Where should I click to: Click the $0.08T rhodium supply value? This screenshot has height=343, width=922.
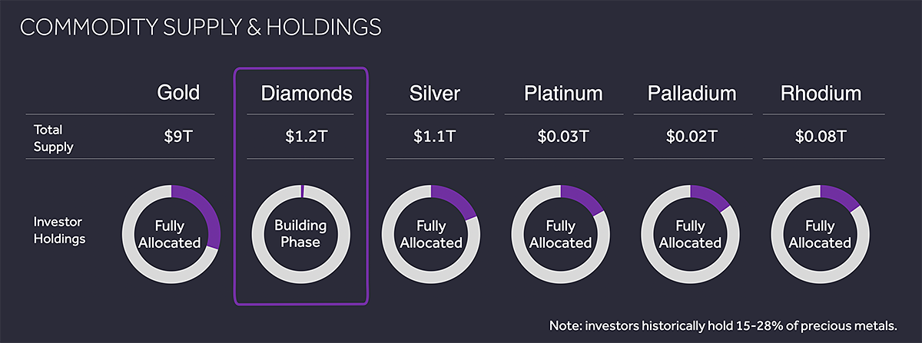pos(821,137)
